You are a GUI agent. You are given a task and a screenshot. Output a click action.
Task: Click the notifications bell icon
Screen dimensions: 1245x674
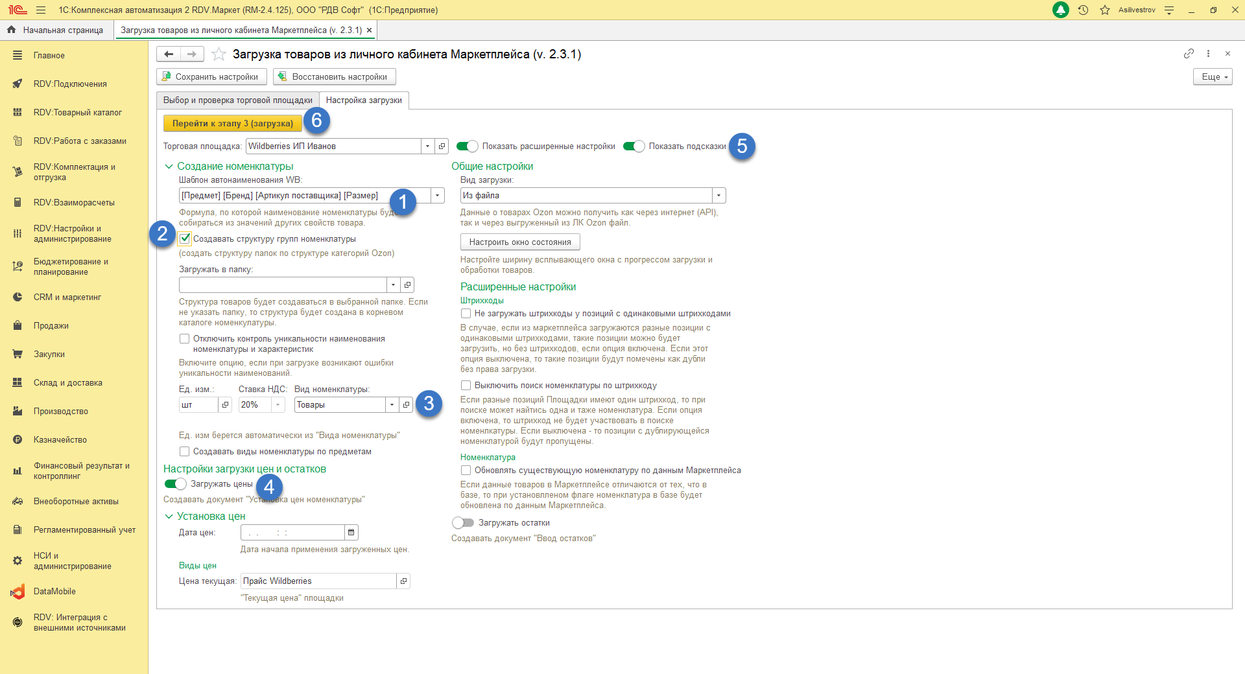click(1061, 10)
